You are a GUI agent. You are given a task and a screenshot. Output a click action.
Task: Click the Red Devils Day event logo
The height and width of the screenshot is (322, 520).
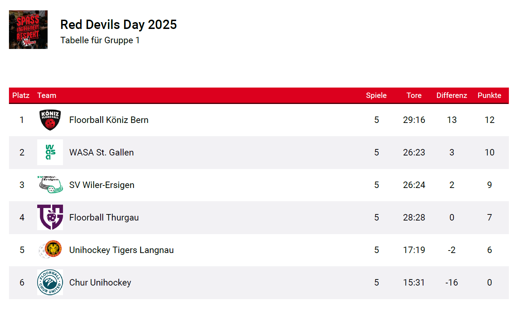(x=28, y=30)
